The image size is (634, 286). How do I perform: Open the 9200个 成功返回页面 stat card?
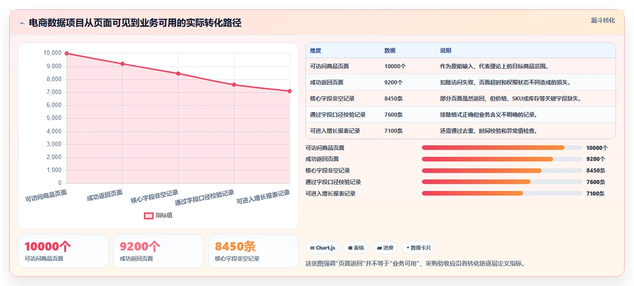click(x=158, y=251)
